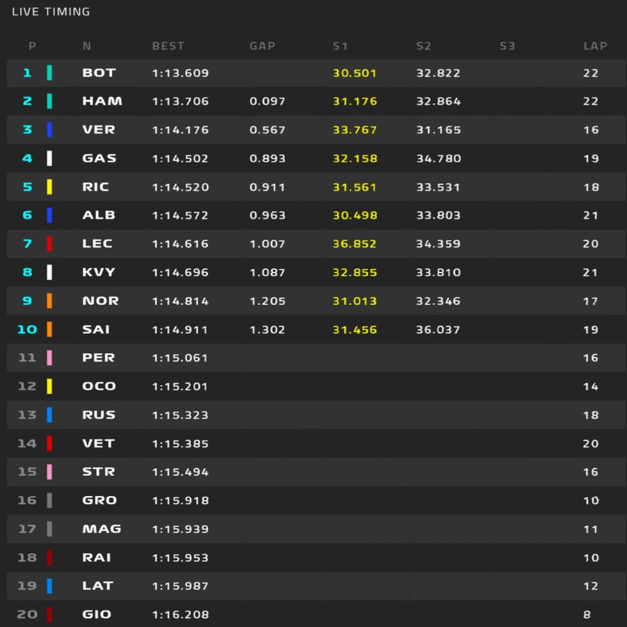The width and height of the screenshot is (627, 627).
Task: Click gap value 0.097
Action: (268, 102)
